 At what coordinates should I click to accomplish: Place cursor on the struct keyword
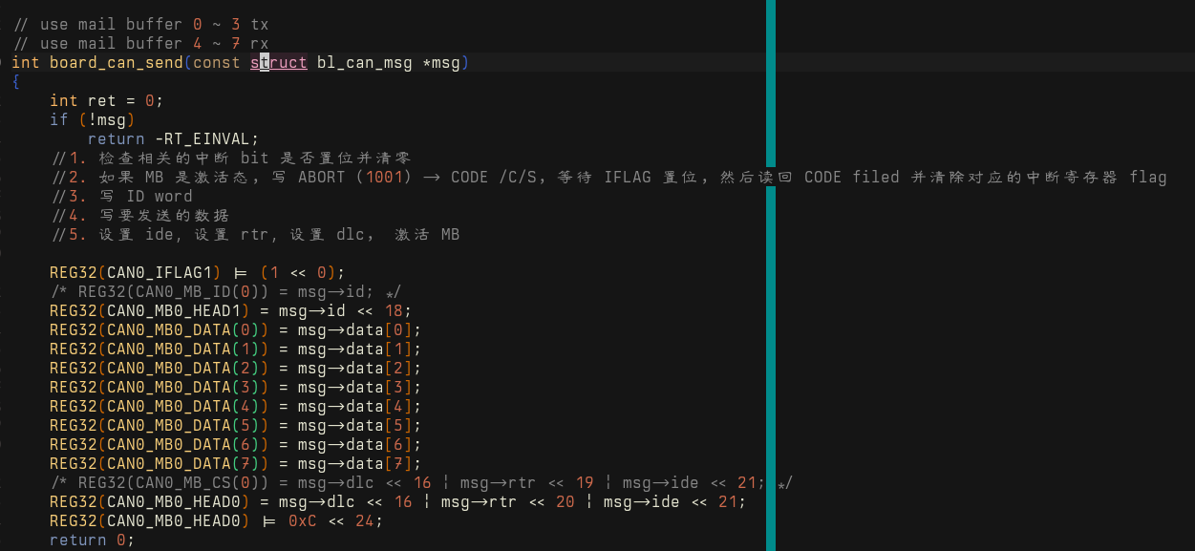[x=279, y=63]
